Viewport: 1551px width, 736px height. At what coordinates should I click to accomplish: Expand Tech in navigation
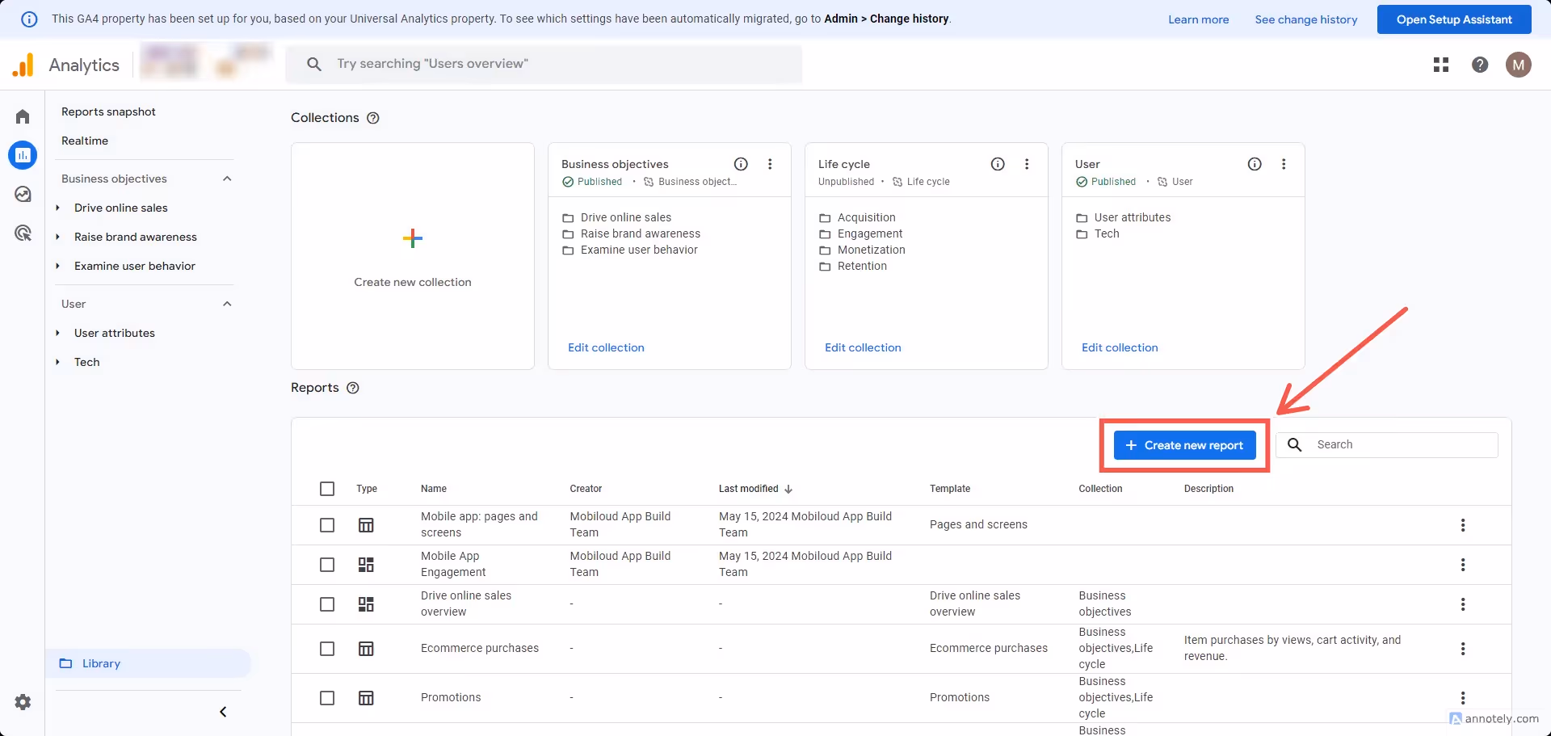[58, 362]
